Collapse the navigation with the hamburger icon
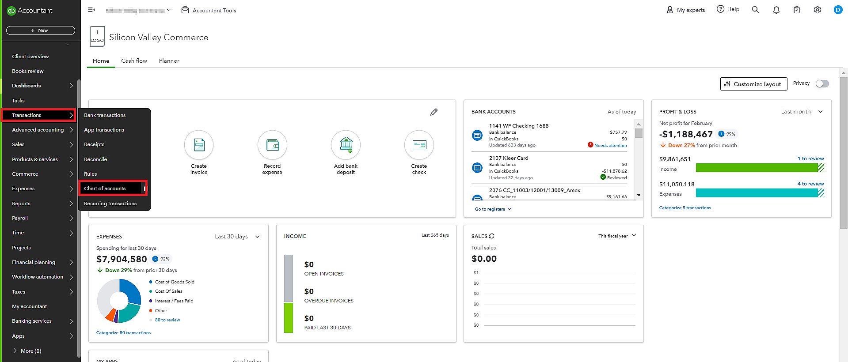This screenshot has width=848, height=362. coord(91,10)
